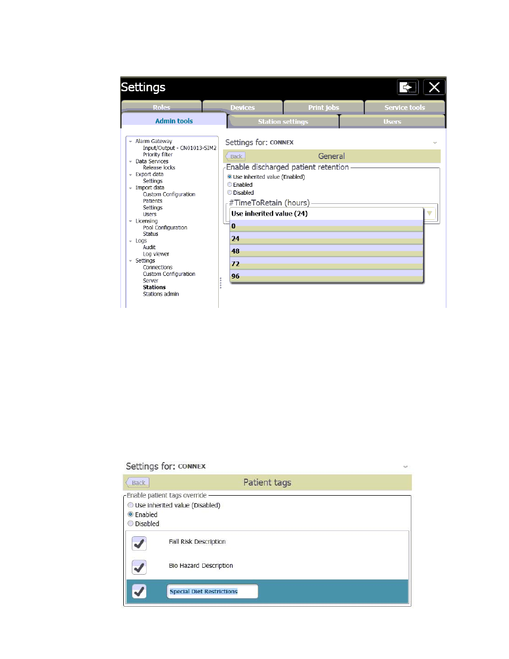Expand the chevron beside Settings for CONNEX above Patient tags
The height and width of the screenshot is (659, 509).
[405, 466]
